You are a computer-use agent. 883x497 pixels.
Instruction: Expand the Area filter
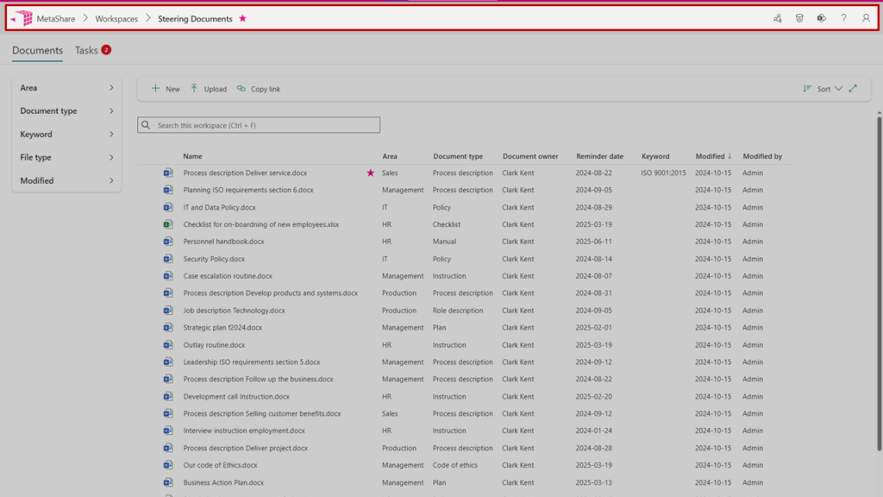pos(67,88)
